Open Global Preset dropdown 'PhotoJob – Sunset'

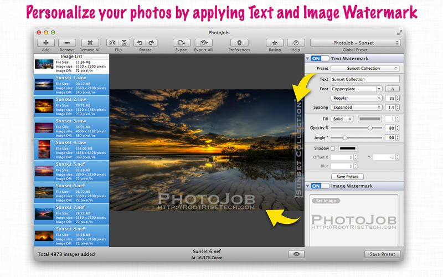click(355, 43)
